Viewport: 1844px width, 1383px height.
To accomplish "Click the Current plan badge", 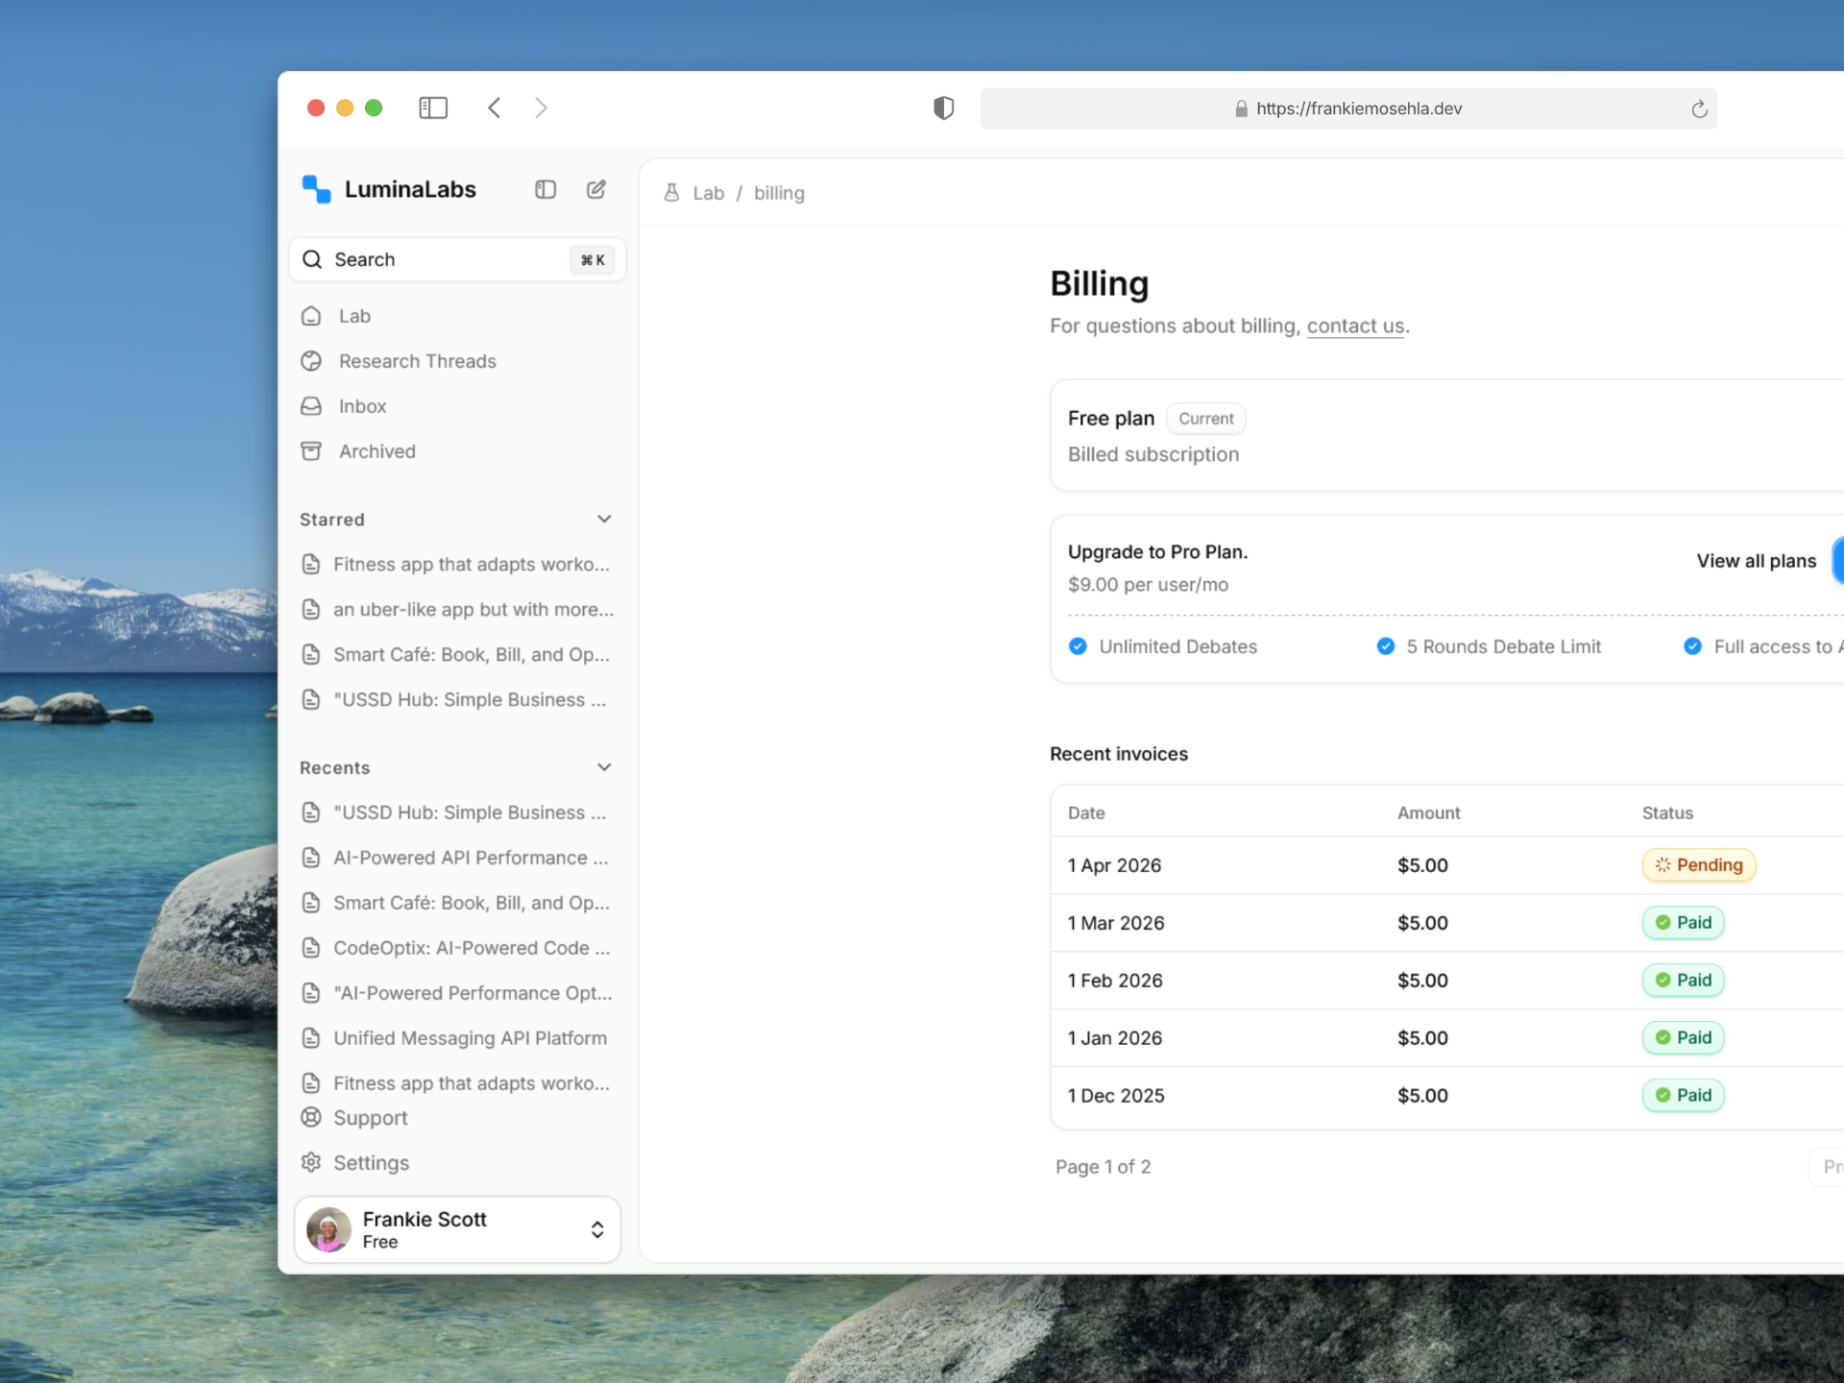I will pos(1205,419).
